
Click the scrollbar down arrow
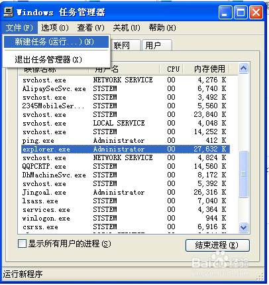pos(244,227)
